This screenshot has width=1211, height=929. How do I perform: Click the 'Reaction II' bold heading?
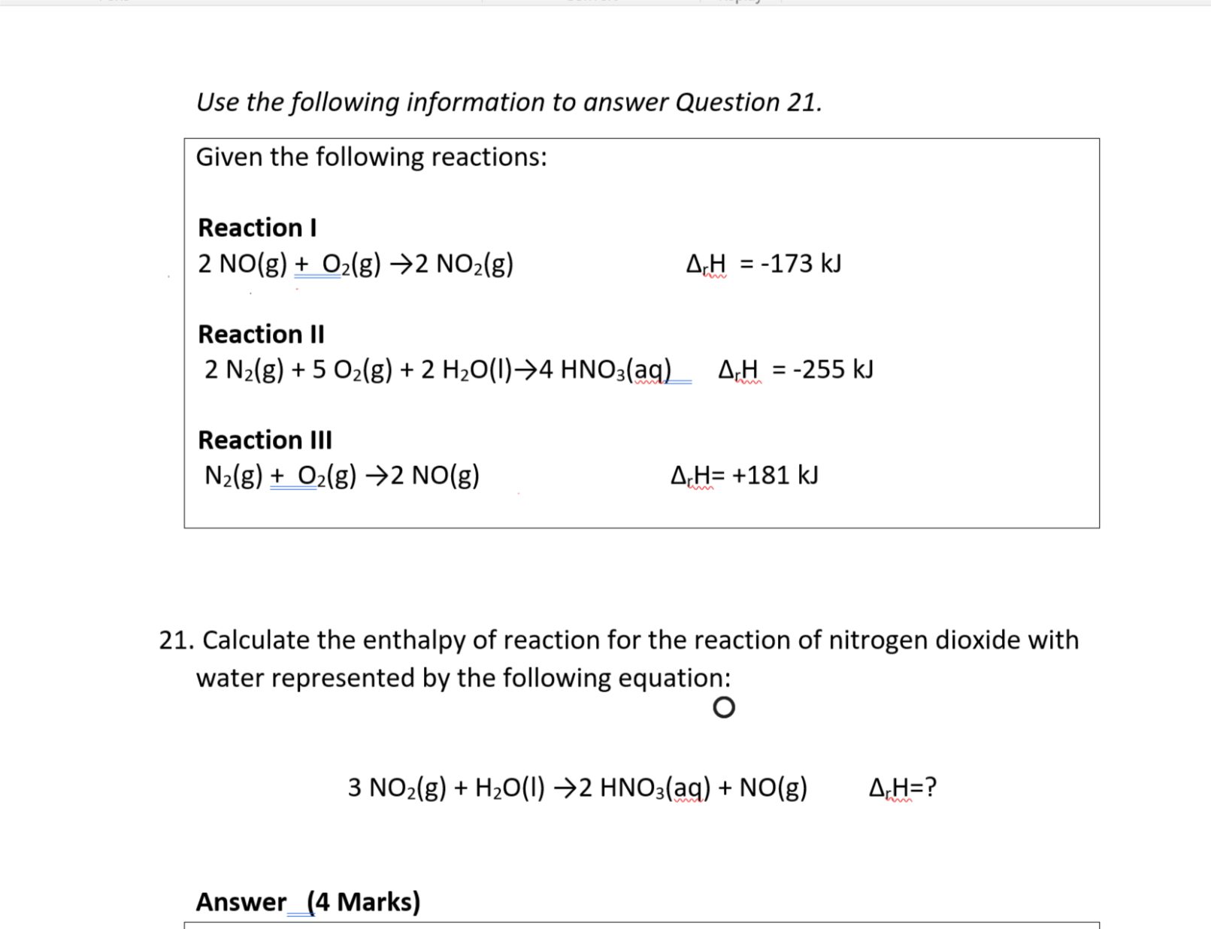[261, 334]
